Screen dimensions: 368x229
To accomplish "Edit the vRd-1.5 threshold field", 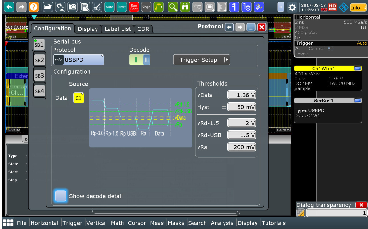I will pos(242,123).
